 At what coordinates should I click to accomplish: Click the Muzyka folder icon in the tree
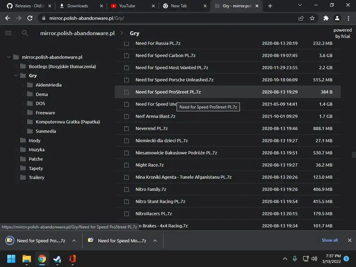(23, 149)
